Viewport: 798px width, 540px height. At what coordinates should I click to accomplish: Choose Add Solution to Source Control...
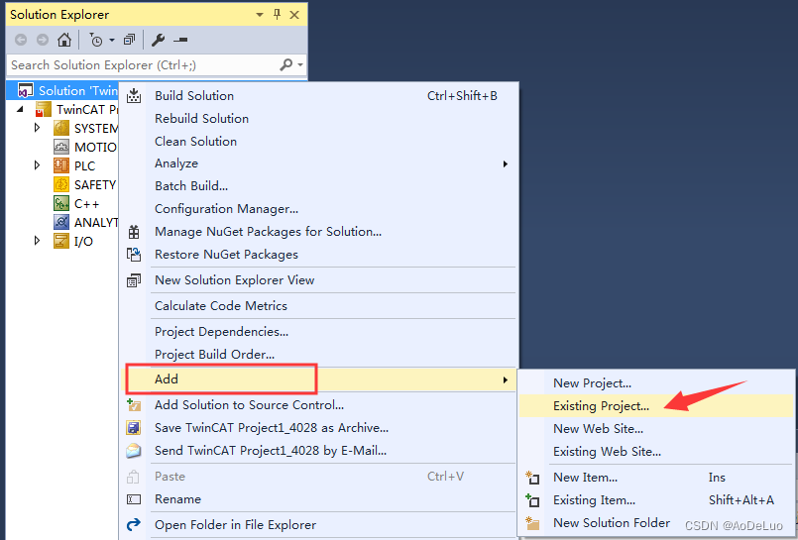318,405
